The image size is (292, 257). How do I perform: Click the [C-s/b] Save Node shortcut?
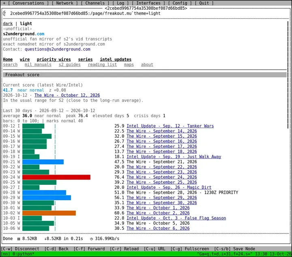click(x=234, y=249)
